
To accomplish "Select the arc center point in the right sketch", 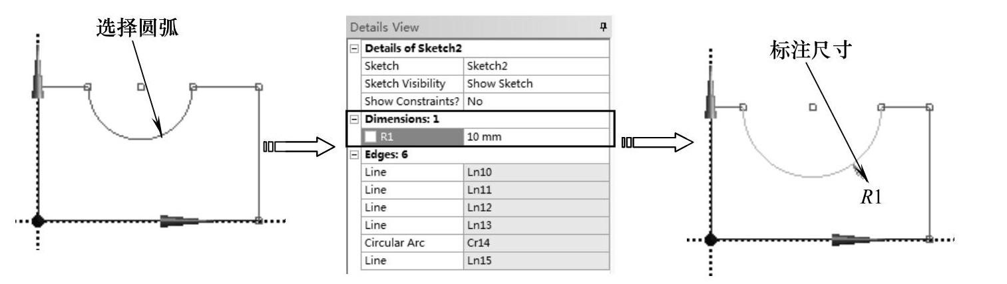I will tap(813, 106).
